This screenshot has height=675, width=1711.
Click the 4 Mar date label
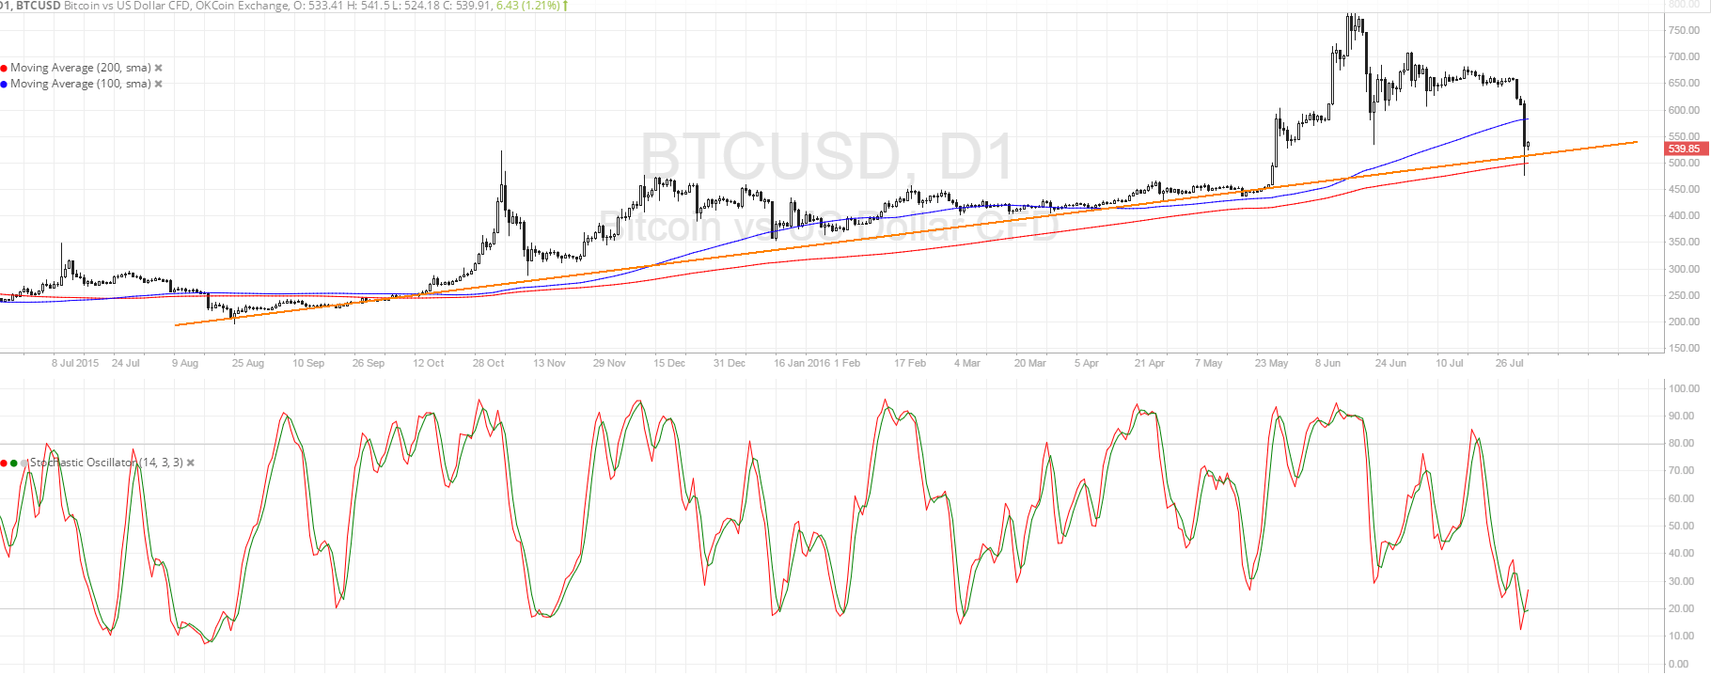coord(967,363)
